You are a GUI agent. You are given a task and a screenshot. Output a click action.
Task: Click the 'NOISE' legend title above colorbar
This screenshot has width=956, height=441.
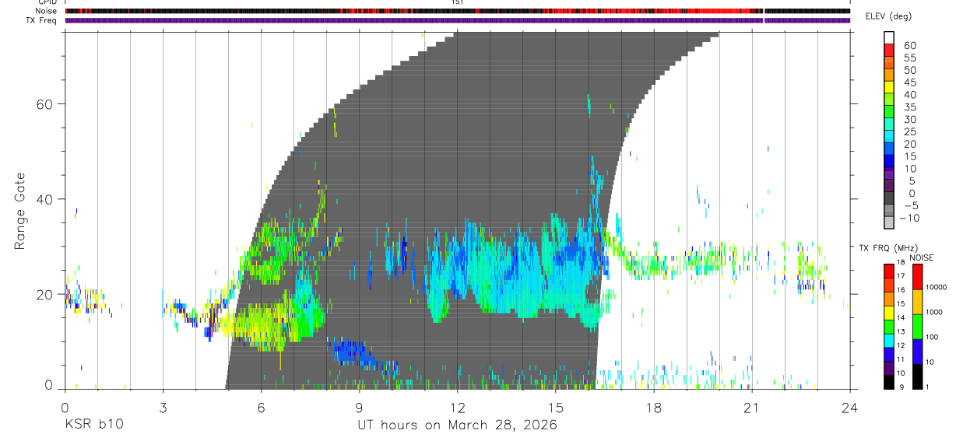point(923,257)
